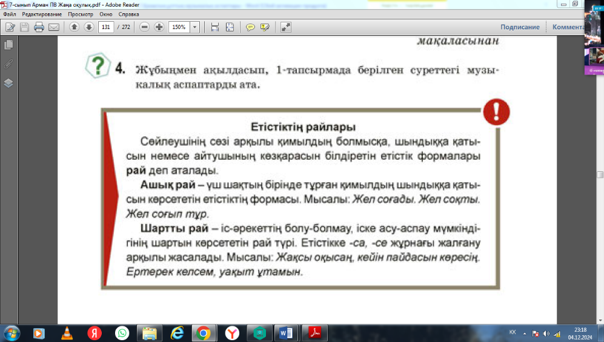Open the Комментарии pane

tap(569, 27)
